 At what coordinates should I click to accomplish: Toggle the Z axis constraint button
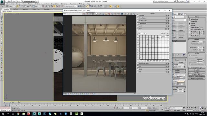(x=113, y=6)
